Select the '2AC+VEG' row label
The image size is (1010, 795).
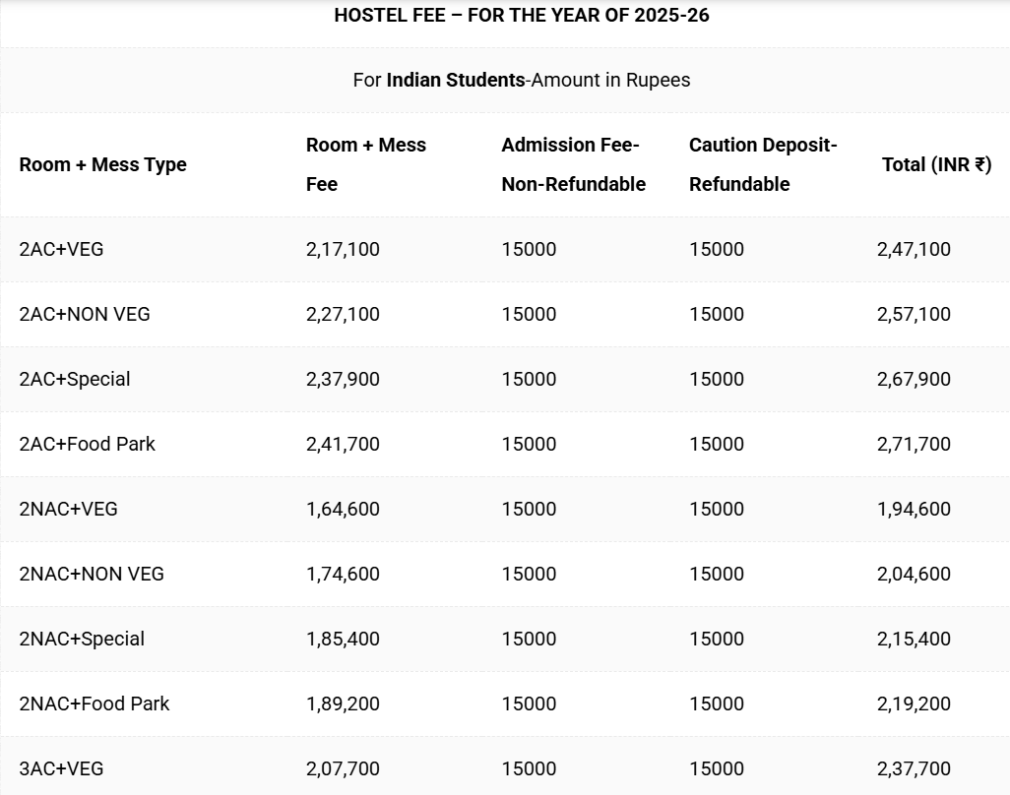(x=61, y=249)
